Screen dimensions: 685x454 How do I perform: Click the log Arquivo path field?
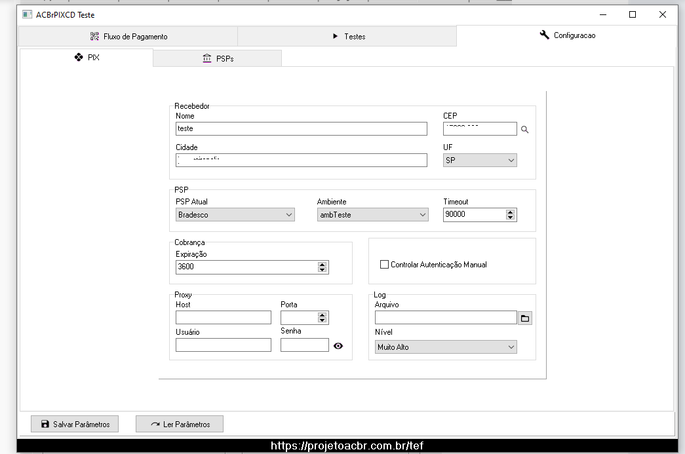[x=446, y=317]
